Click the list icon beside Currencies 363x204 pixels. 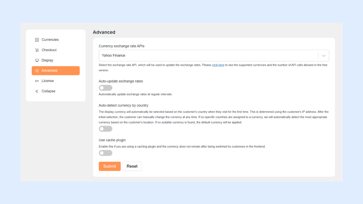tap(37, 40)
